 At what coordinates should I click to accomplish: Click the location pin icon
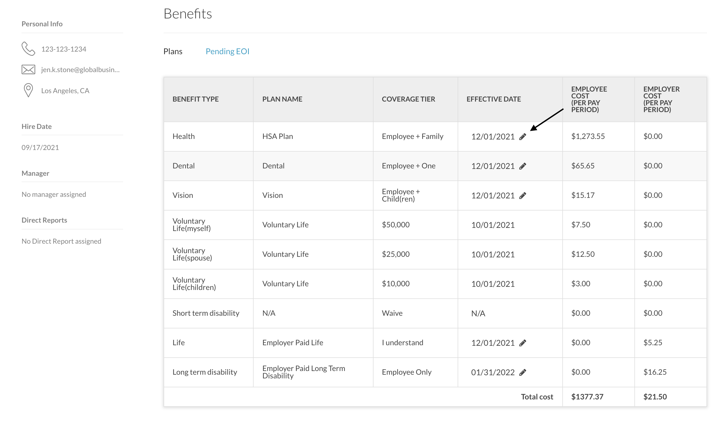coord(28,90)
